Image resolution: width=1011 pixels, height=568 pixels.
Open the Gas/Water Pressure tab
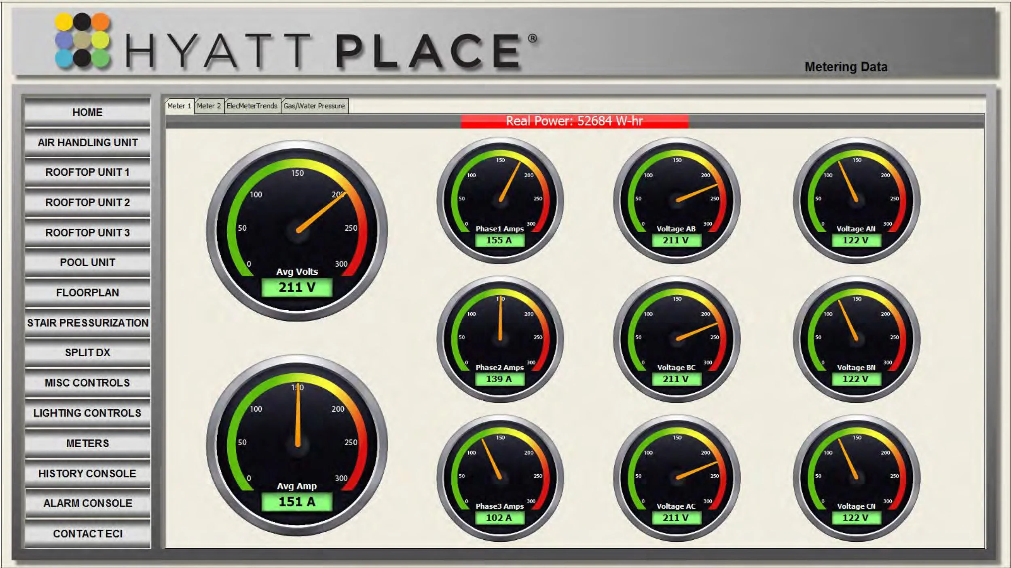click(314, 105)
